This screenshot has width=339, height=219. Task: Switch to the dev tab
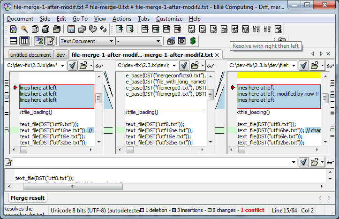click(x=60, y=55)
